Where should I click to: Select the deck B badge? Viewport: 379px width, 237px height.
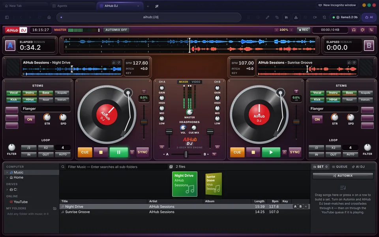click(369, 45)
